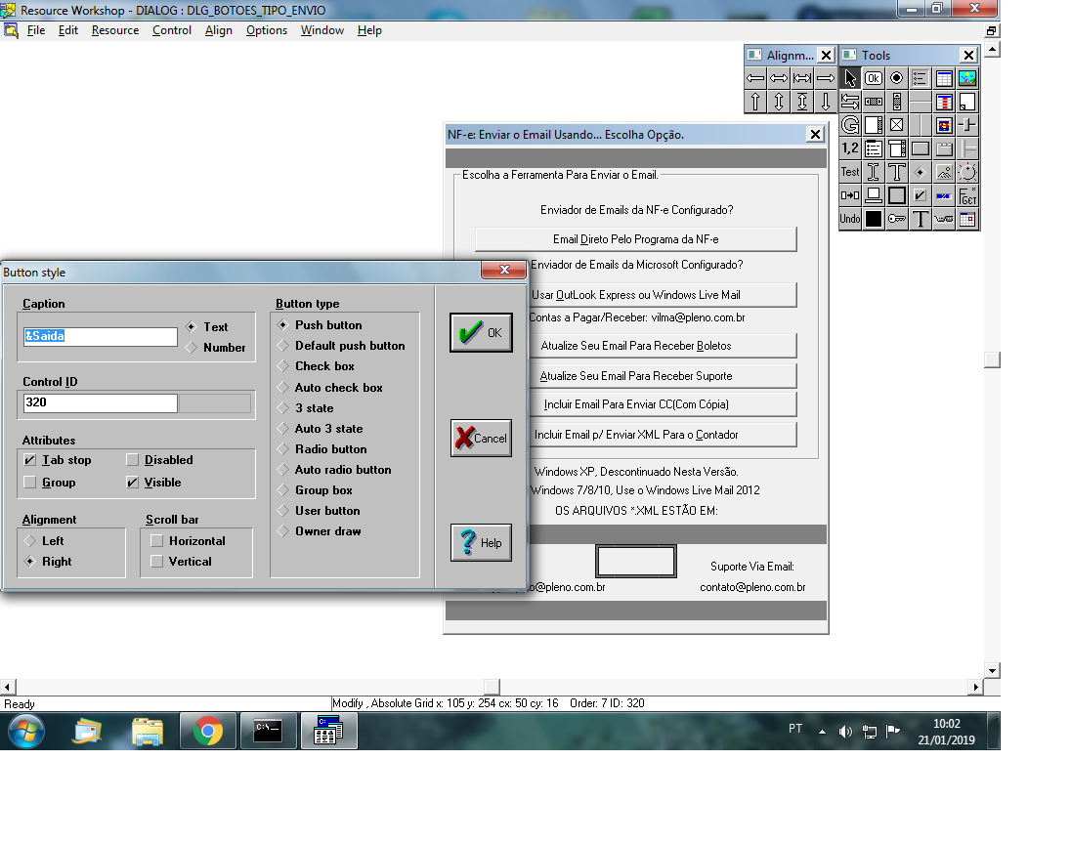The image size is (1071, 844).
Task: Choose Left alignment radio option
Action: (30, 541)
